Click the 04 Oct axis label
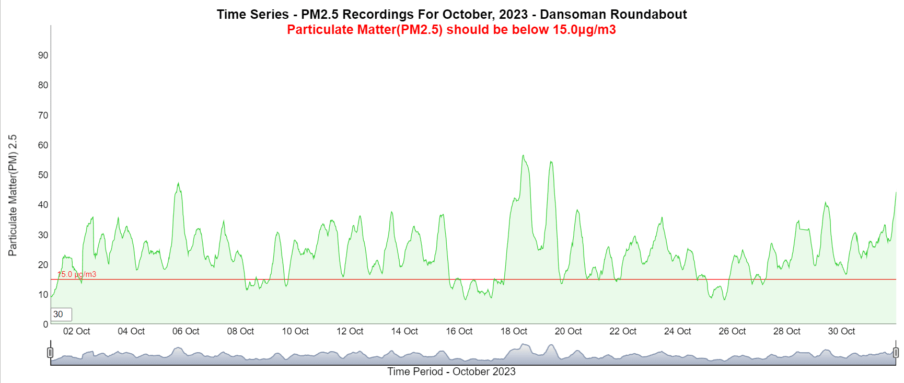The height and width of the screenshot is (383, 904). pos(131,331)
